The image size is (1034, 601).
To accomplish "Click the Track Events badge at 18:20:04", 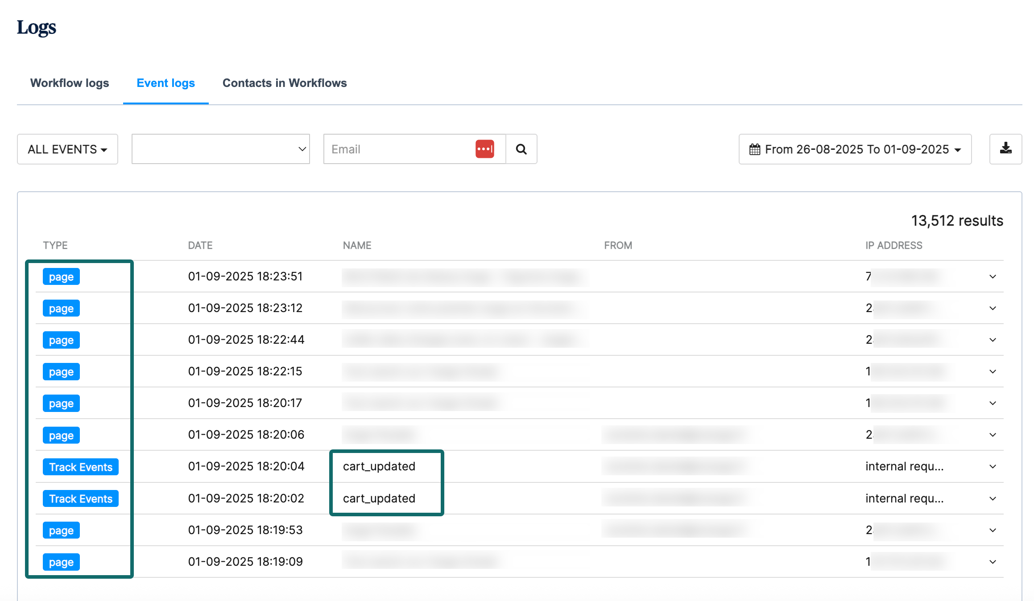I will (x=80, y=466).
